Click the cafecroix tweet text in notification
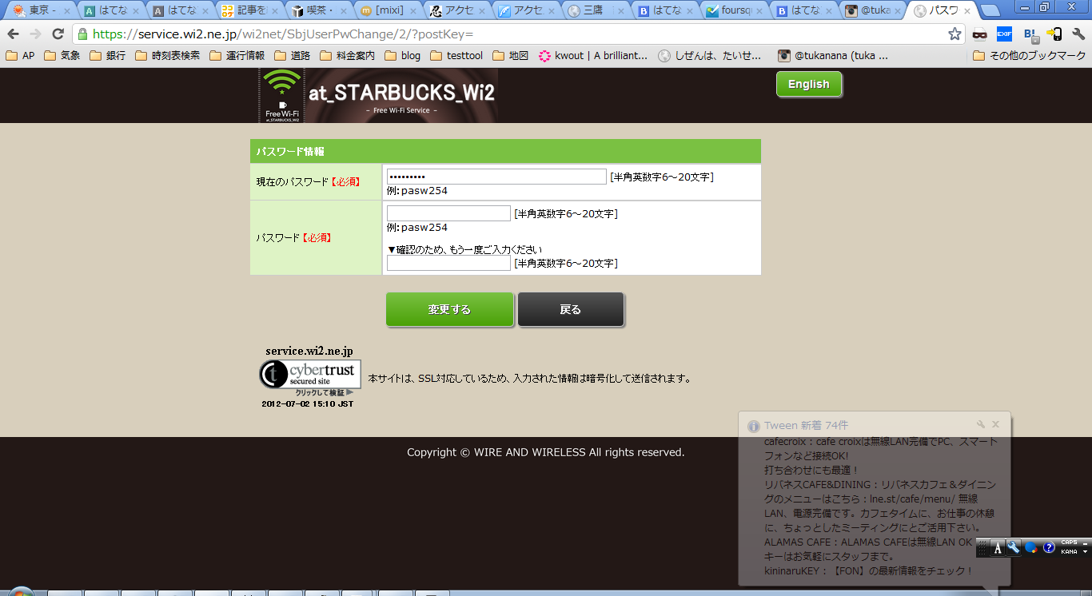The height and width of the screenshot is (596, 1092). click(x=881, y=448)
